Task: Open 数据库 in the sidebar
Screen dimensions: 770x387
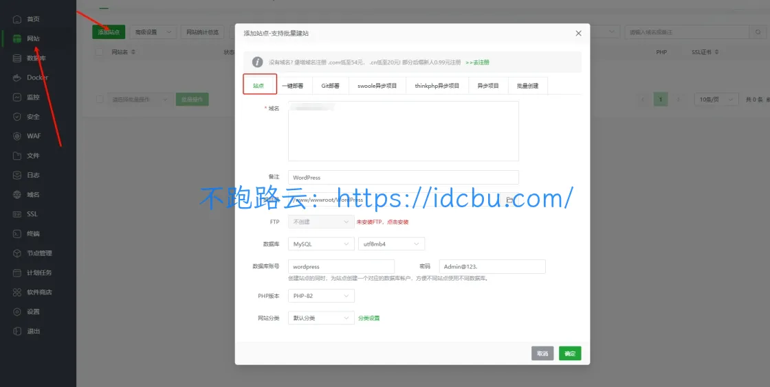Action: pos(38,58)
